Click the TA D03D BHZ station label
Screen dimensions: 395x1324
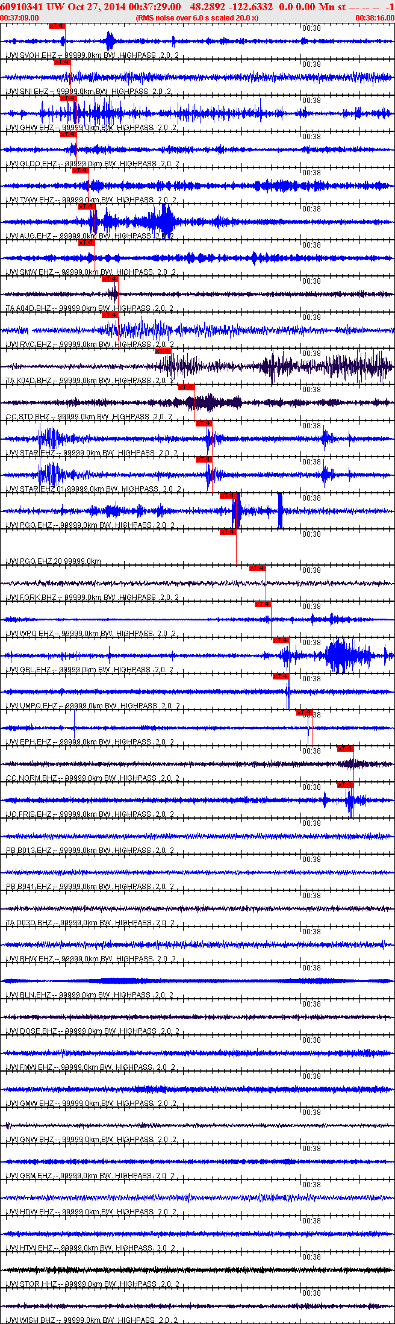tap(90, 923)
